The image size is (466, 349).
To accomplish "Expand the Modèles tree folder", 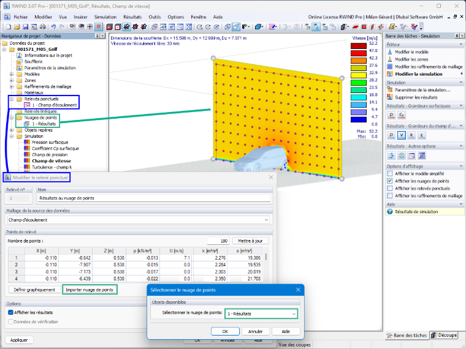I will click(x=12, y=74).
